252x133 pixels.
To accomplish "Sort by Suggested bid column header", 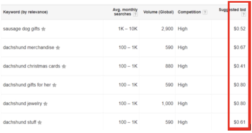I will click(x=232, y=10).
